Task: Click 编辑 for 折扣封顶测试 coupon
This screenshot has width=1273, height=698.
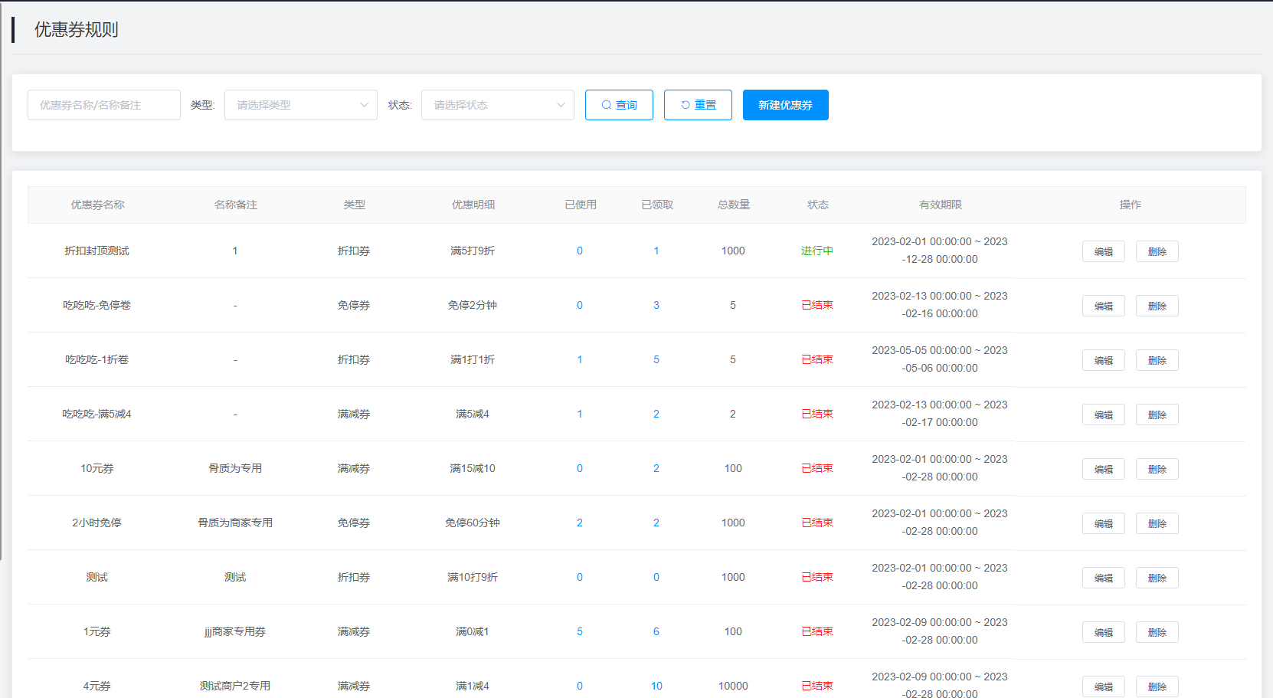Action: coord(1103,251)
